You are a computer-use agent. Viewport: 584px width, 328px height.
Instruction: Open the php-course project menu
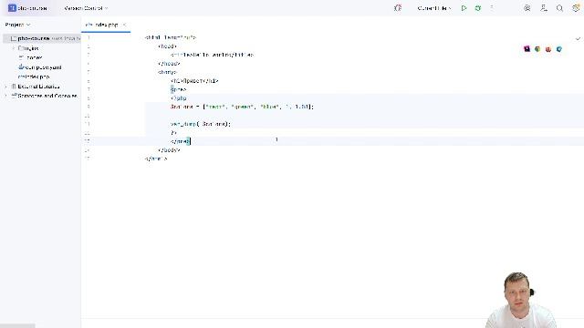[28, 8]
